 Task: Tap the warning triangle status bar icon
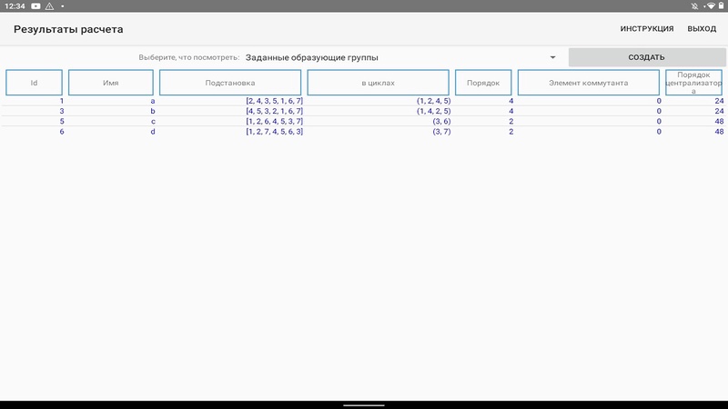tap(49, 6)
